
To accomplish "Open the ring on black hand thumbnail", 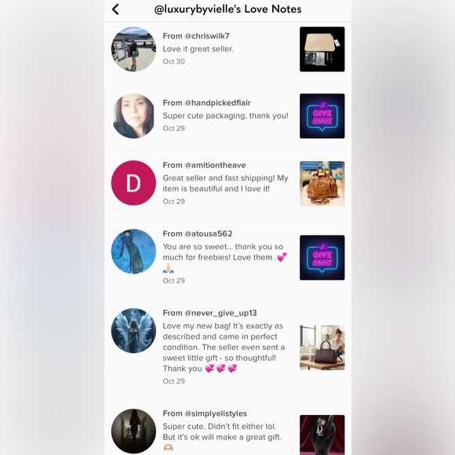I will 322,435.
